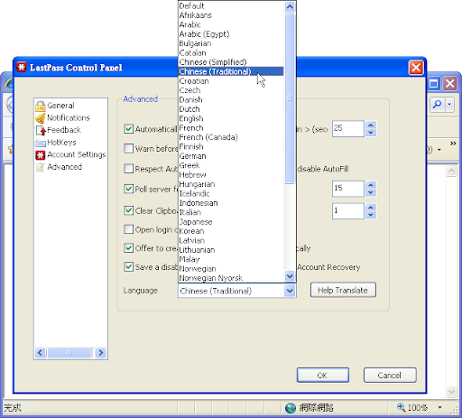The width and height of the screenshot is (462, 418).
Task: Choose Italian from the language list
Action: point(231,212)
